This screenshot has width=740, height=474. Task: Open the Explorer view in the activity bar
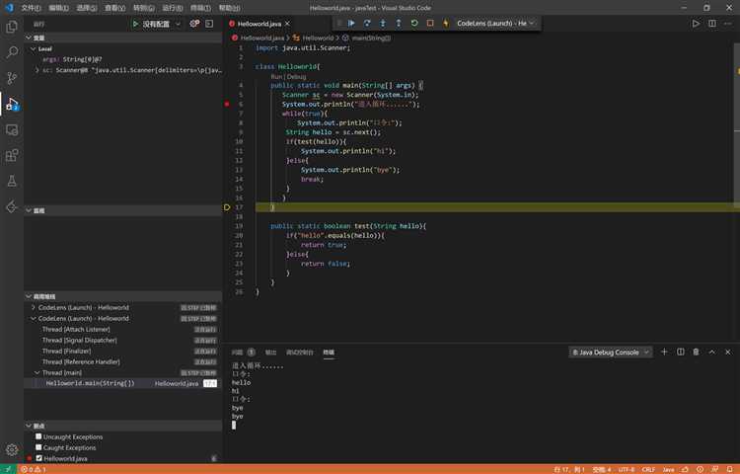(x=12, y=27)
